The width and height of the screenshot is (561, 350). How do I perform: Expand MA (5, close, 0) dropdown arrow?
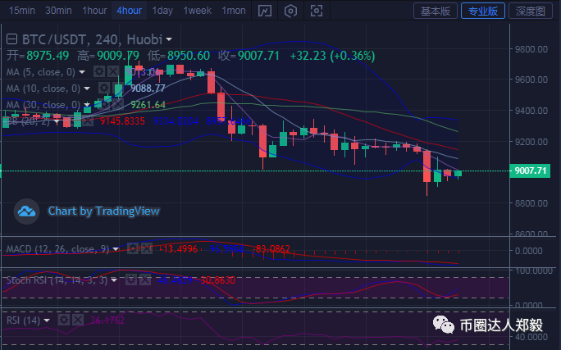(x=82, y=72)
